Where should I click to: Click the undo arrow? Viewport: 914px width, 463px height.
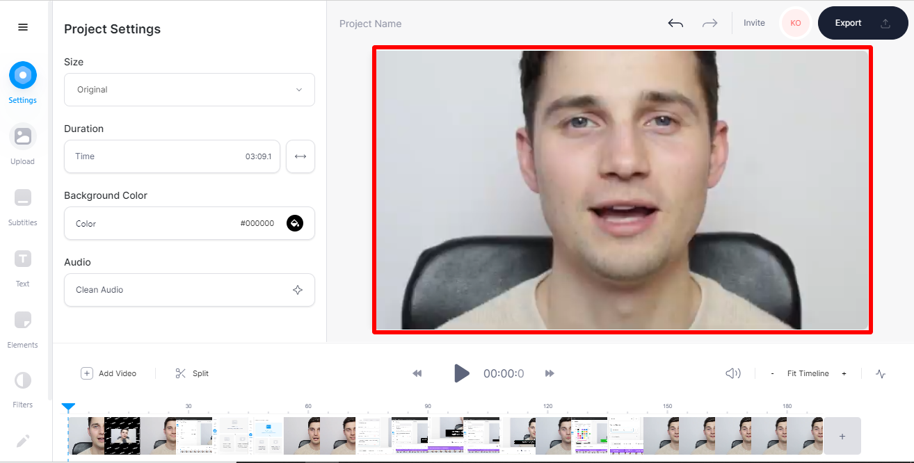tap(675, 23)
